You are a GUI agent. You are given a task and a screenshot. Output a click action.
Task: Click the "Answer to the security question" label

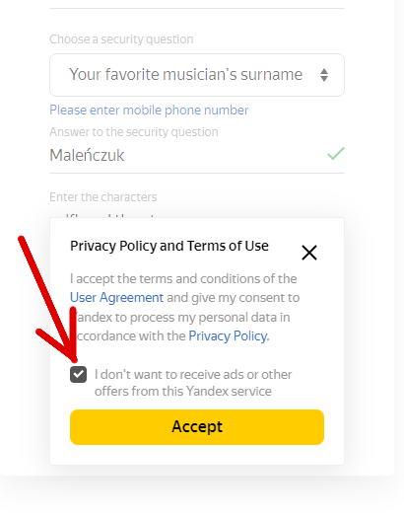point(134,132)
